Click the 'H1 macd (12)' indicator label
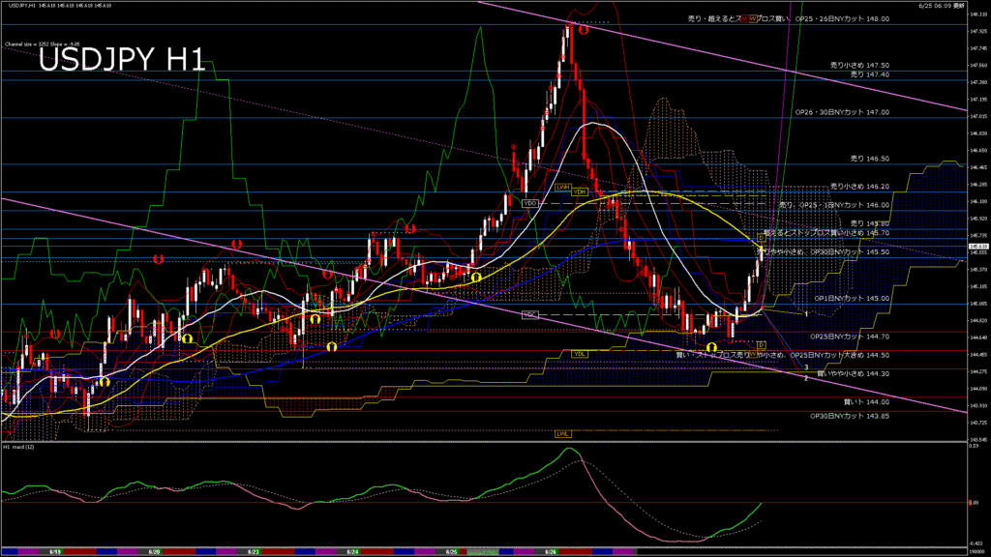Screen dimensions: 991x557 tap(19, 447)
